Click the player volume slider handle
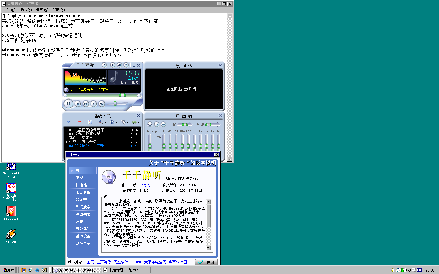 115,104
